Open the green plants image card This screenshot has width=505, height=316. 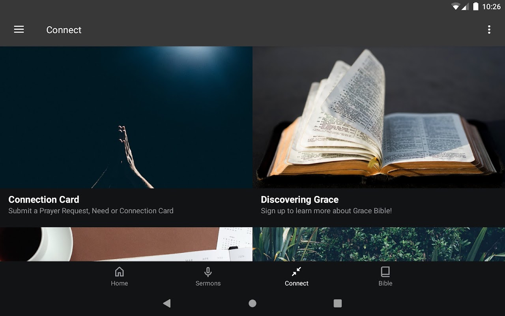point(379,244)
